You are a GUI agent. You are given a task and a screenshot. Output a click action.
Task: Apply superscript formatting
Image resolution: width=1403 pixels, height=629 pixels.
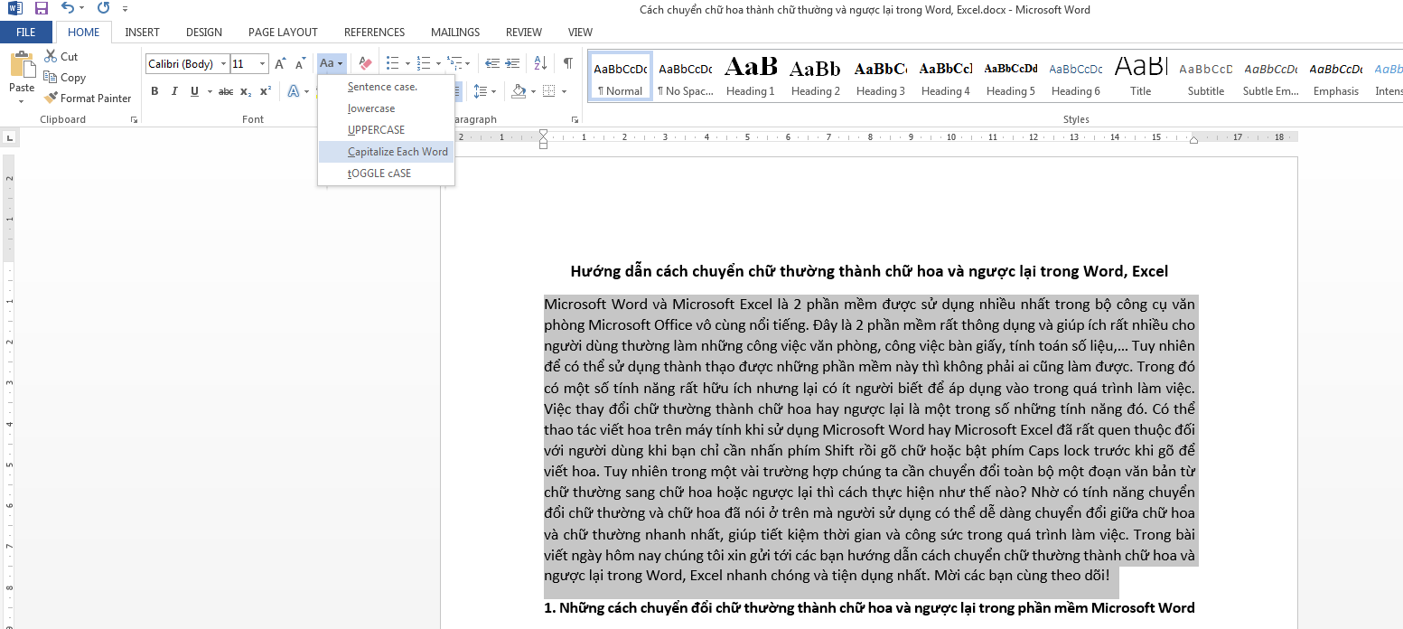pos(264,90)
